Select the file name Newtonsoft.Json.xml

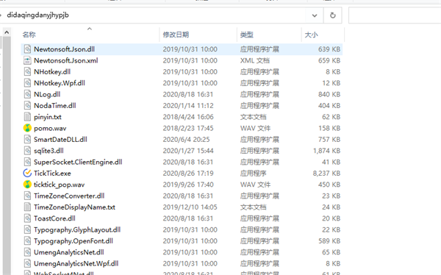coord(66,60)
